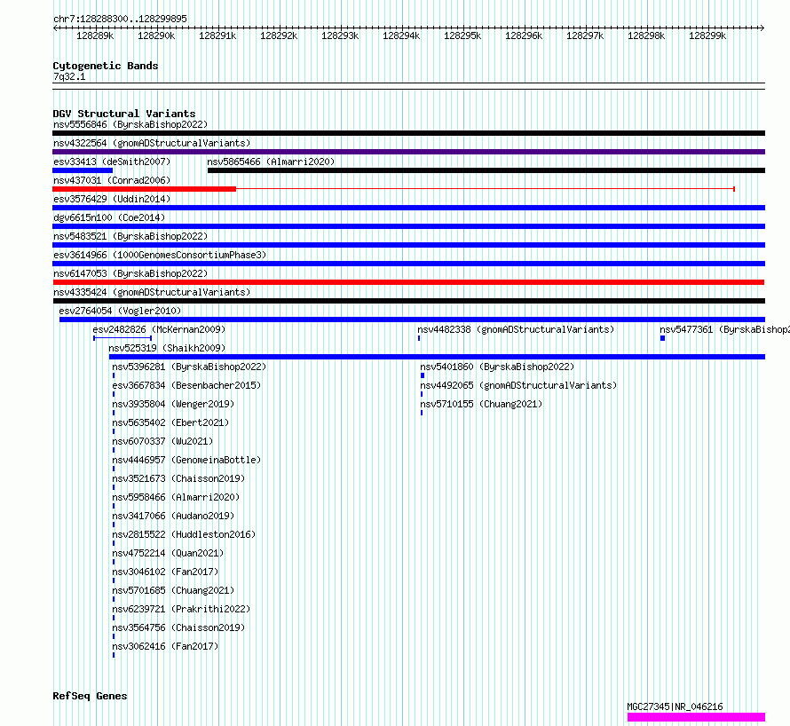
Task: Click the magenta MGC27345 gene bar
Action: point(696,717)
